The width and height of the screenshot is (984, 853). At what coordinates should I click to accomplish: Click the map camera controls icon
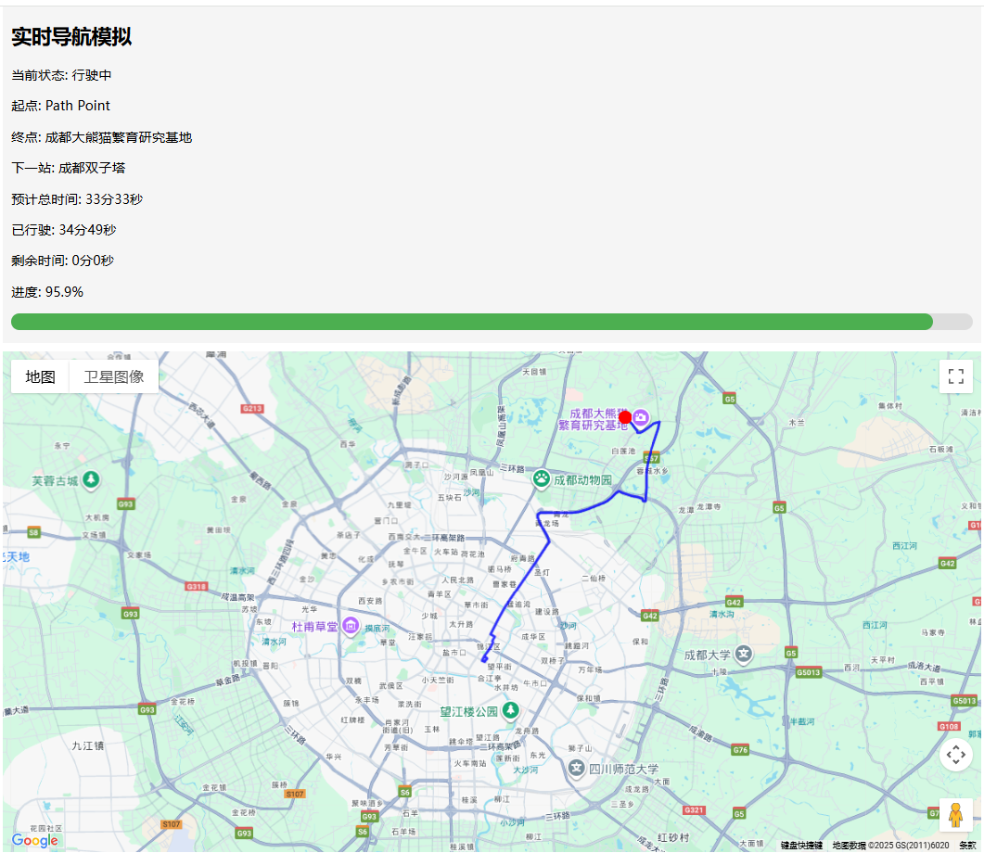click(x=956, y=754)
